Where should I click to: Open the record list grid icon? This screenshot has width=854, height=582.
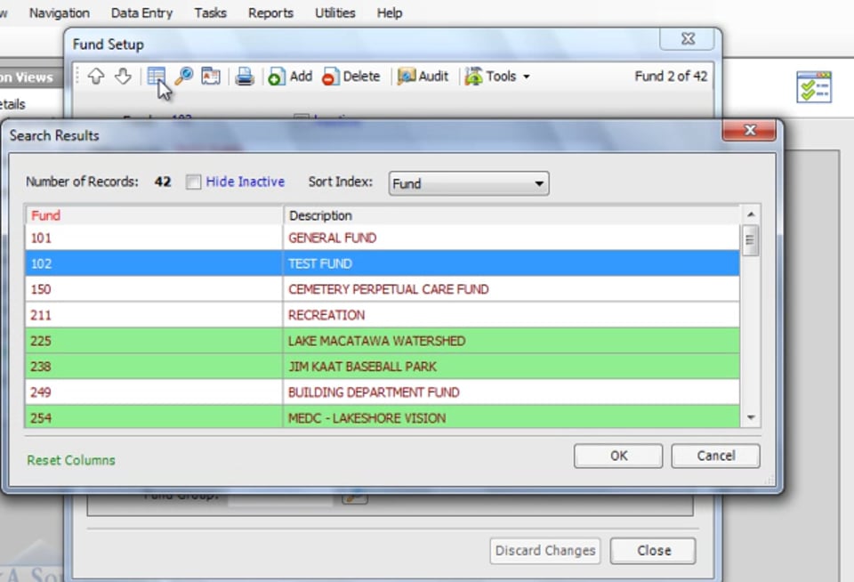(x=157, y=77)
